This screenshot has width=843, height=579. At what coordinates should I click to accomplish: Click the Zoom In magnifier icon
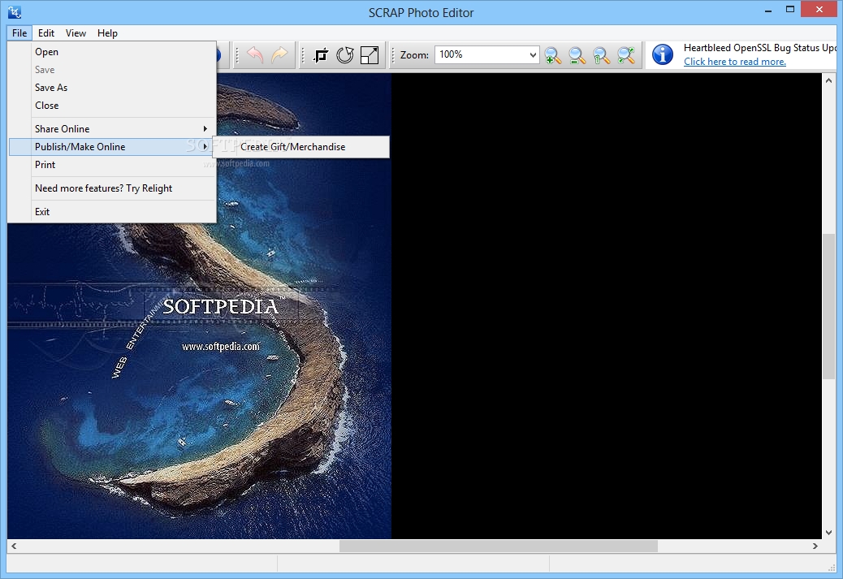coord(553,55)
